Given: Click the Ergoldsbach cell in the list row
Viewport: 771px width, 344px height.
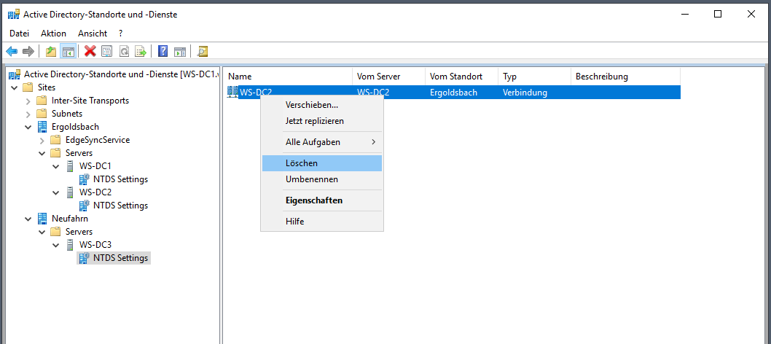Looking at the screenshot, I should pyautogui.click(x=453, y=93).
